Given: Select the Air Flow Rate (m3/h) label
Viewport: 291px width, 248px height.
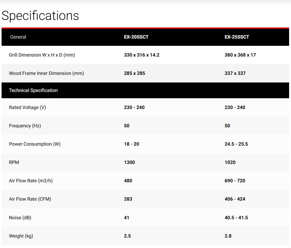Looking at the screenshot, I should click(x=31, y=181).
